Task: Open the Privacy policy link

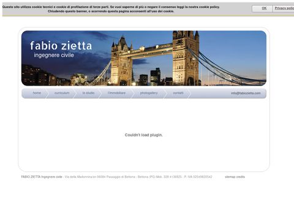Action: (x=284, y=8)
